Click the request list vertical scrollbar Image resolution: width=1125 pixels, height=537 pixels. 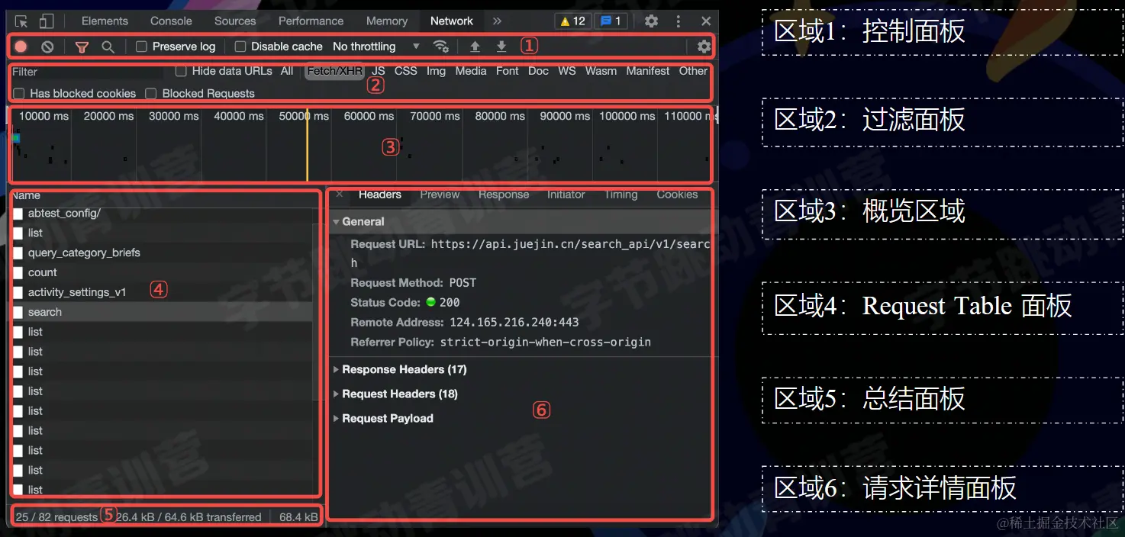tap(316, 311)
